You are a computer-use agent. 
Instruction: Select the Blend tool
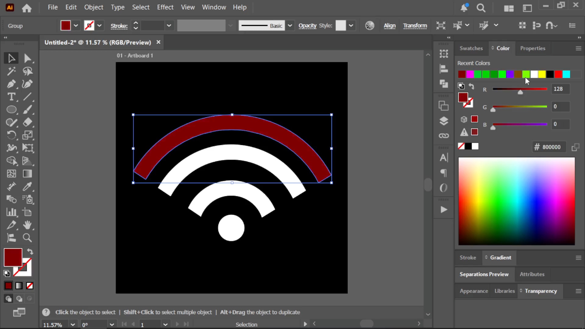(x=11, y=200)
